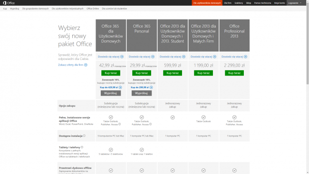The width and height of the screenshot is (309, 174).
Task: Open Dla uczniów lub studentów link
Action: (x=114, y=9)
